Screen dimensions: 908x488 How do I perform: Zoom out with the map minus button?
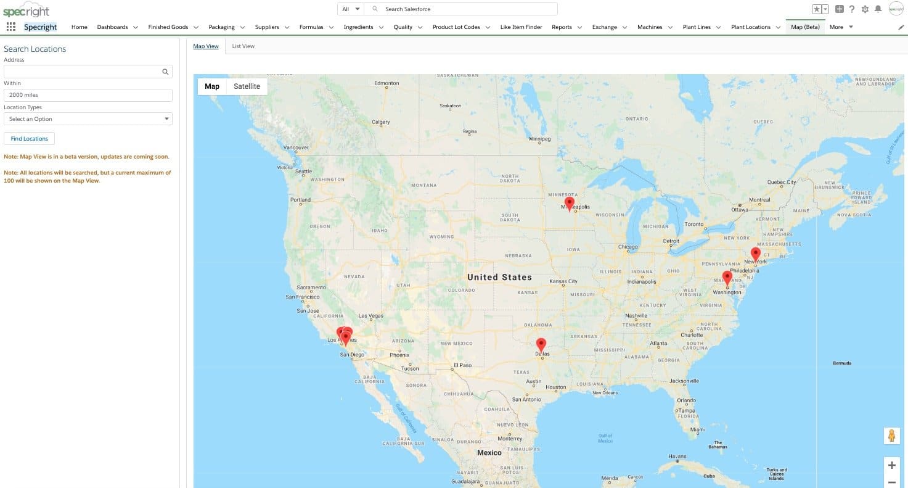point(891,482)
